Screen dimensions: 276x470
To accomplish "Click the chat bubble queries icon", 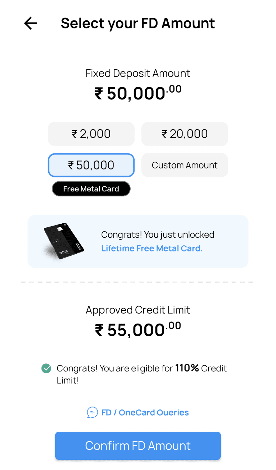I will [x=92, y=412].
